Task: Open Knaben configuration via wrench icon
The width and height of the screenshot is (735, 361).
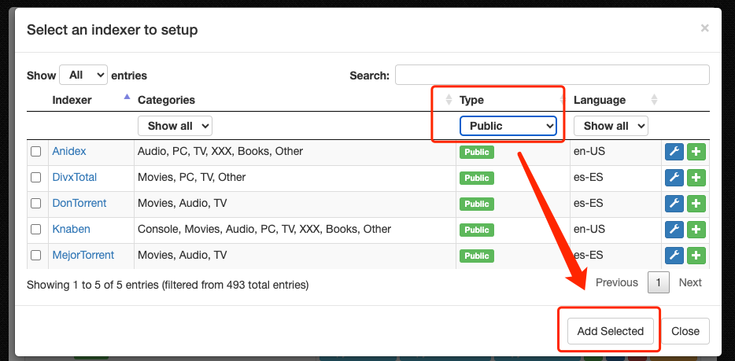Action: 674,230
